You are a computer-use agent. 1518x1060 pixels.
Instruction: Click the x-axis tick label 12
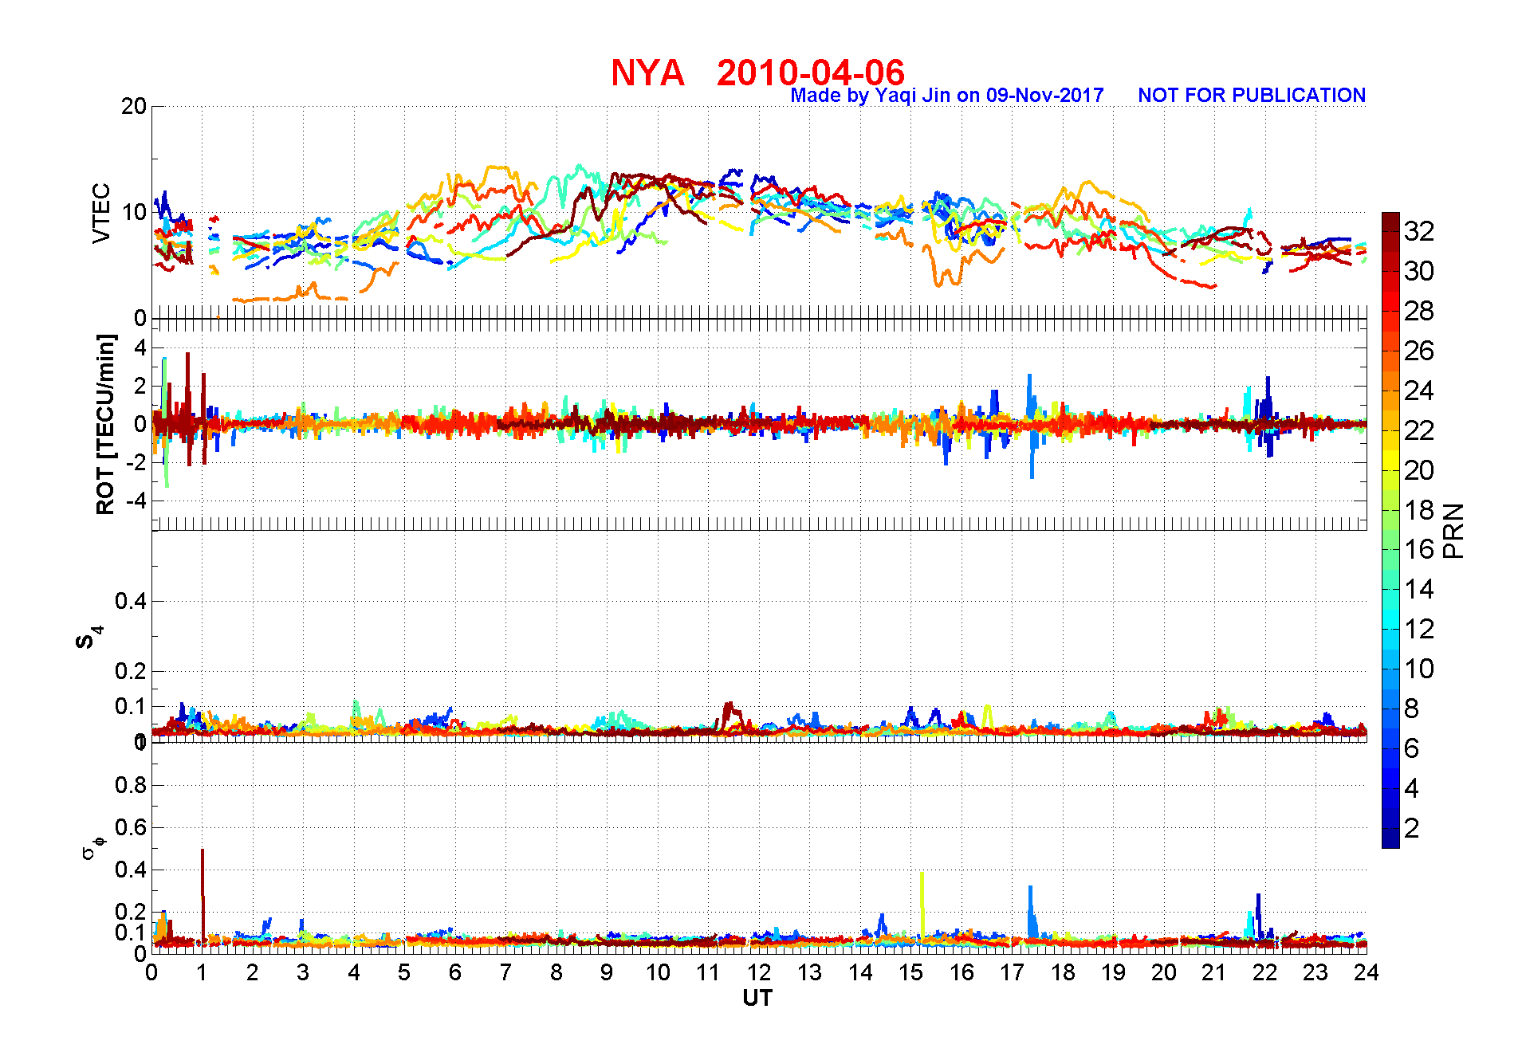point(759,972)
